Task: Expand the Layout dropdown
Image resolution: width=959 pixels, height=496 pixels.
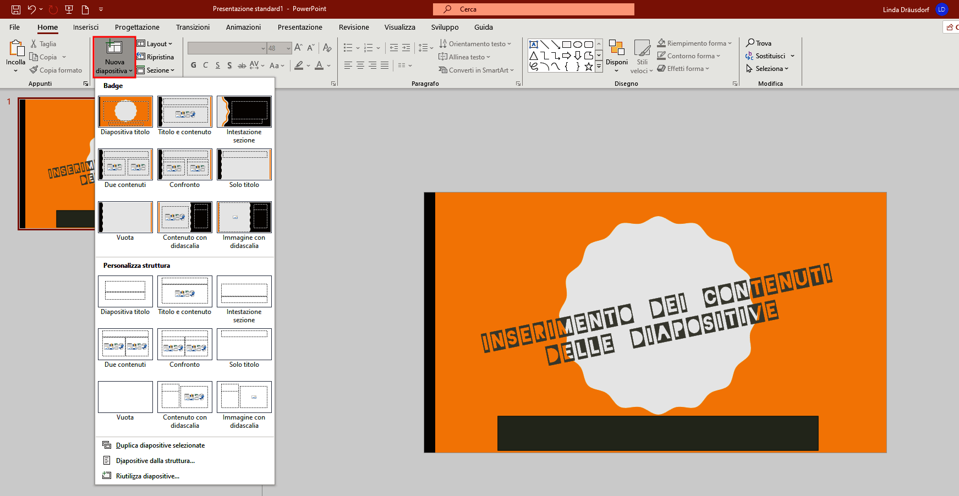Action: [x=156, y=43]
